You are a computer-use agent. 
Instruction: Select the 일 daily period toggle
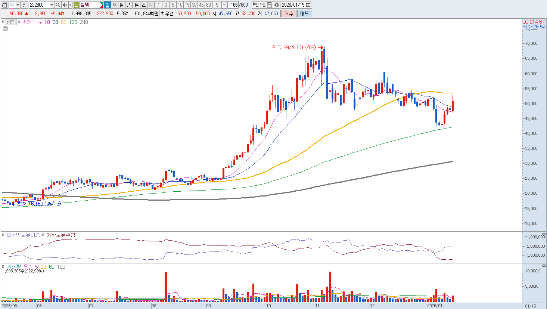[x=108, y=5]
